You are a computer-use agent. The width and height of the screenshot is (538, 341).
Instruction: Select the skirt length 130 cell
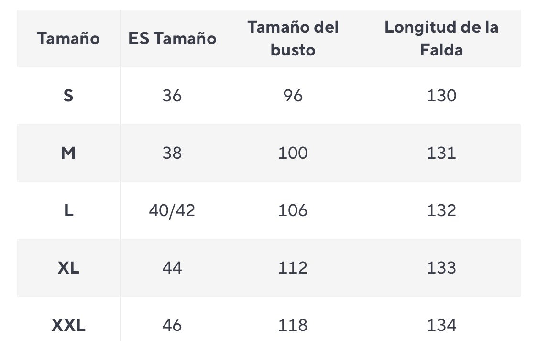pyautogui.click(x=441, y=96)
